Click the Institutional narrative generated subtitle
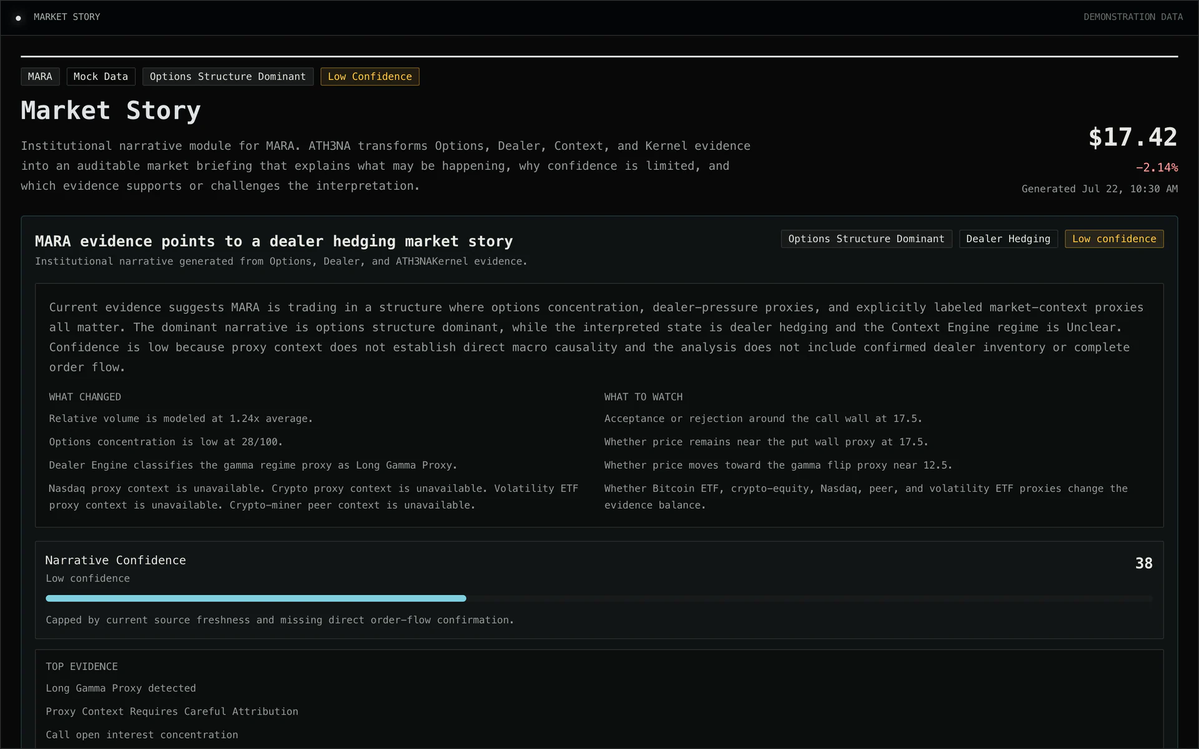1199x749 pixels. 281,261
